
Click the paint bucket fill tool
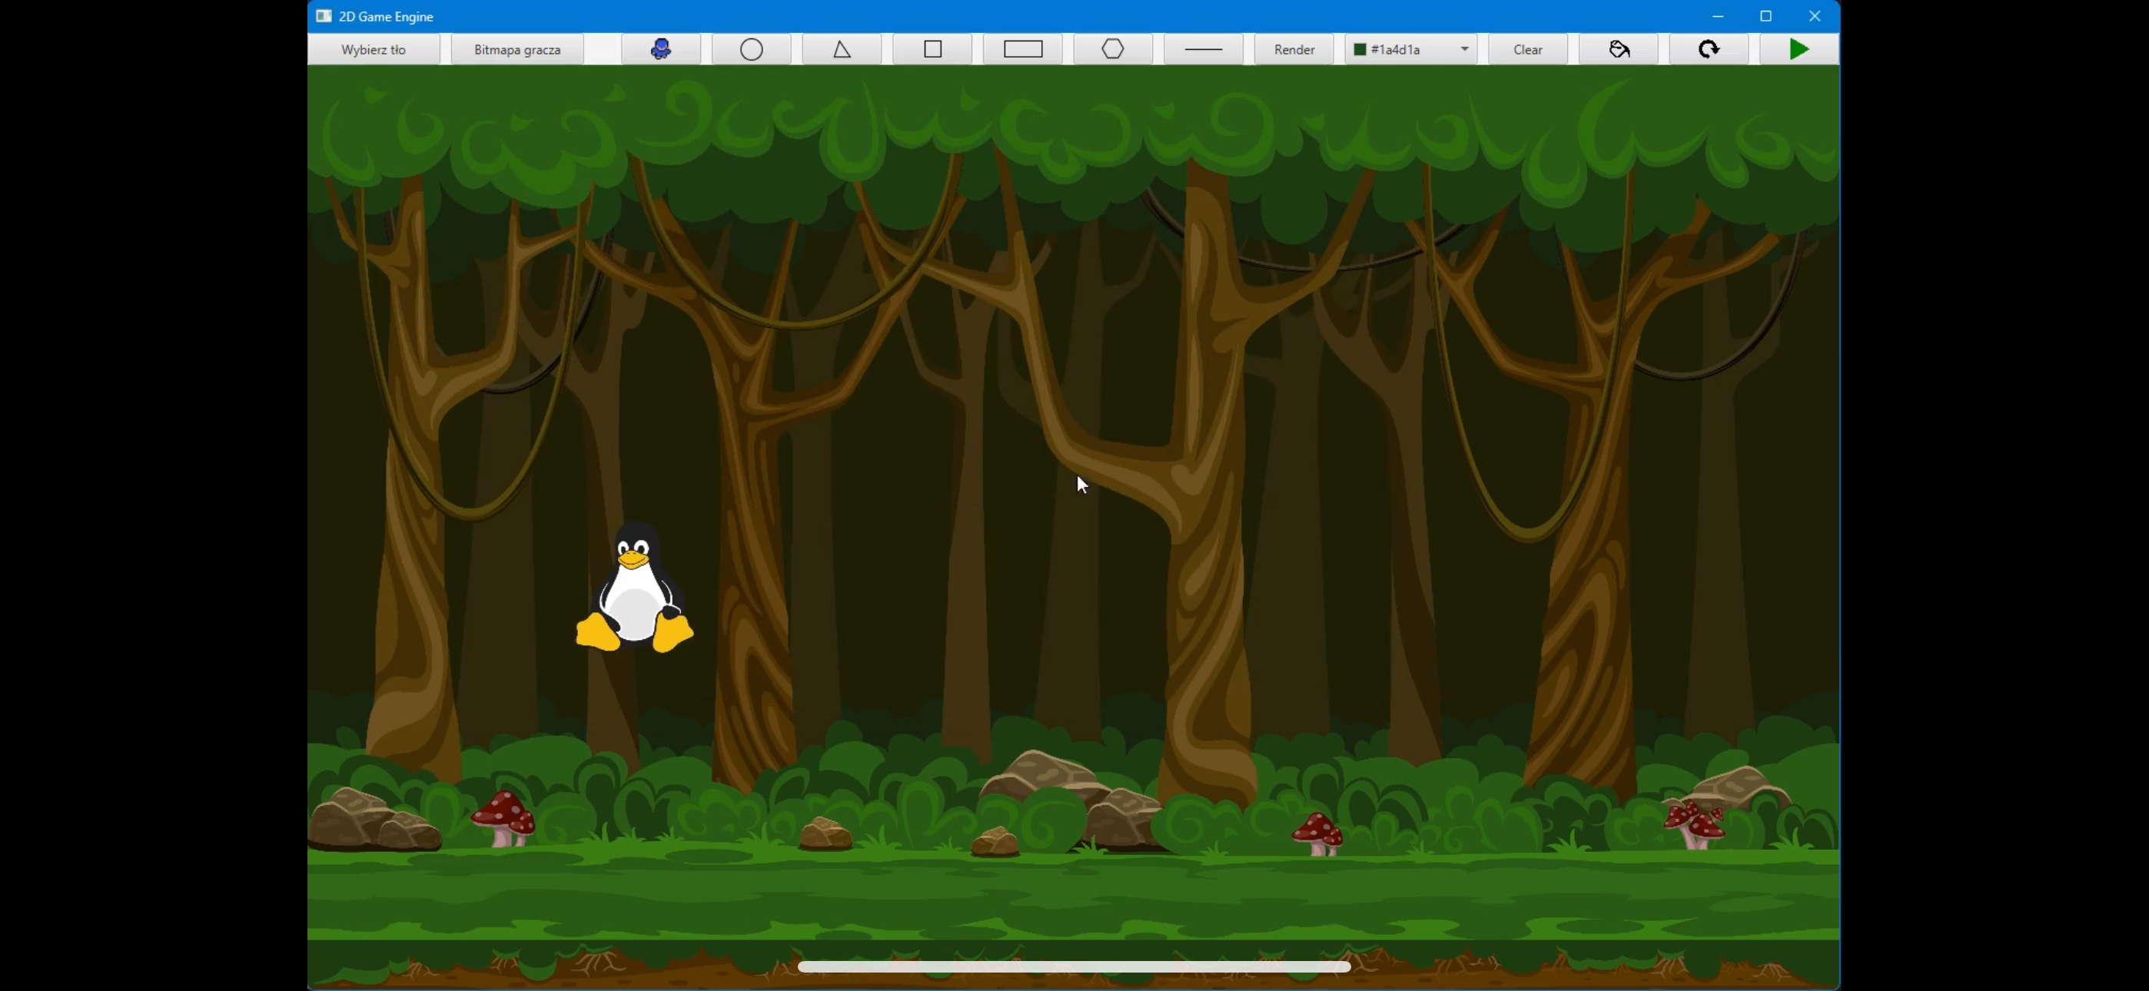(x=1619, y=49)
